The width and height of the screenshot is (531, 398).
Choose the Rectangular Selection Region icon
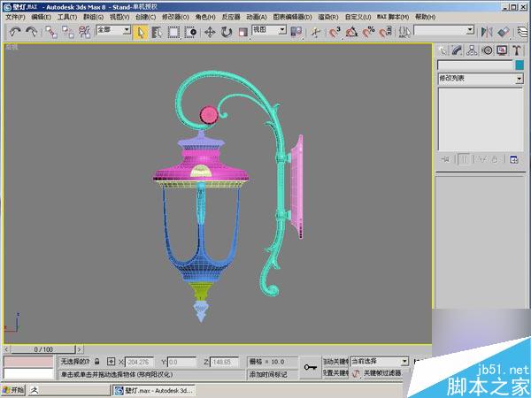(x=173, y=32)
